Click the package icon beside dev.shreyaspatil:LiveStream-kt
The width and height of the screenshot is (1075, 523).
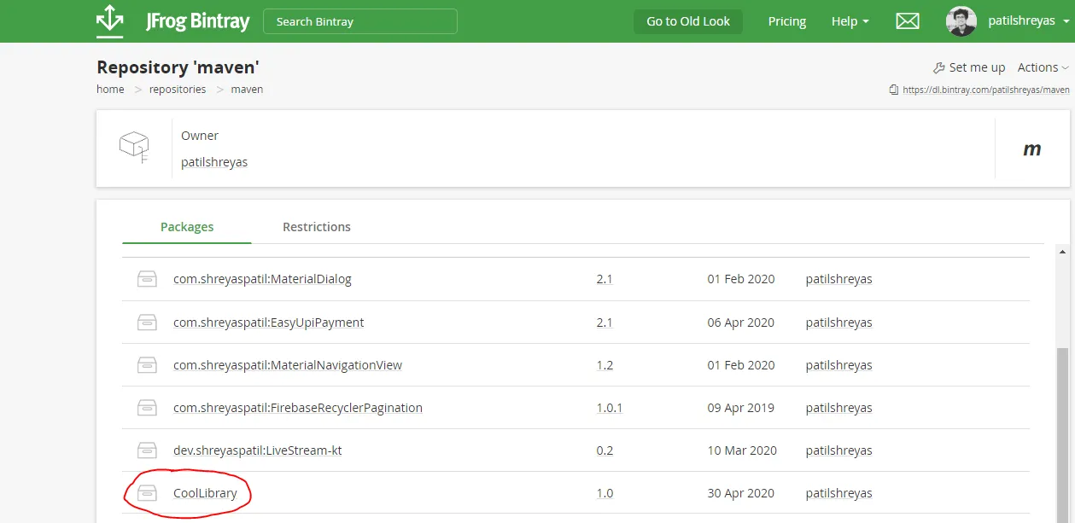click(x=147, y=450)
